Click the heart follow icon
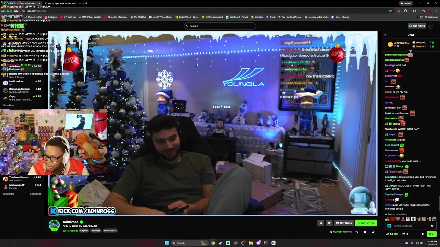 pyautogui.click(x=329, y=223)
